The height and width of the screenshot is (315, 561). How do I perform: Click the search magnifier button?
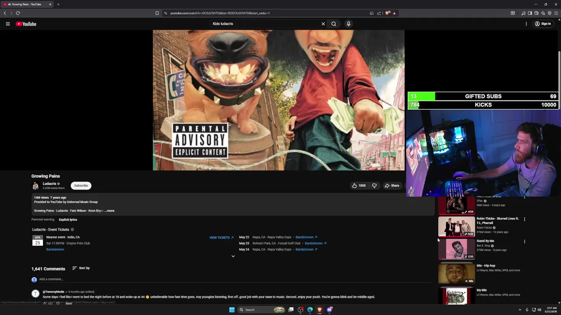pyautogui.click(x=334, y=24)
